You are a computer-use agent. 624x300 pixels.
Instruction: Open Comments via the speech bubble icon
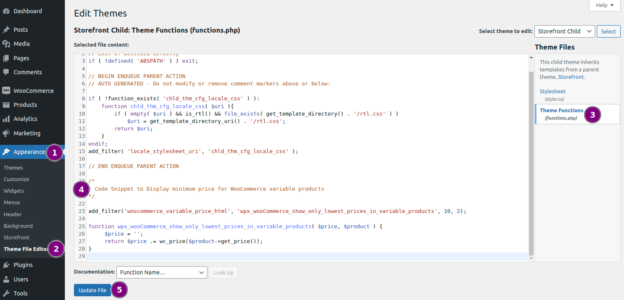[7, 72]
